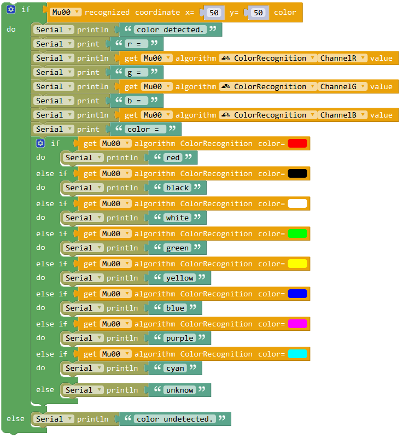Open the Mu00 dropdown in the ChannelG get block
Image resolution: width=403 pixels, height=438 pixels.
tap(157, 86)
